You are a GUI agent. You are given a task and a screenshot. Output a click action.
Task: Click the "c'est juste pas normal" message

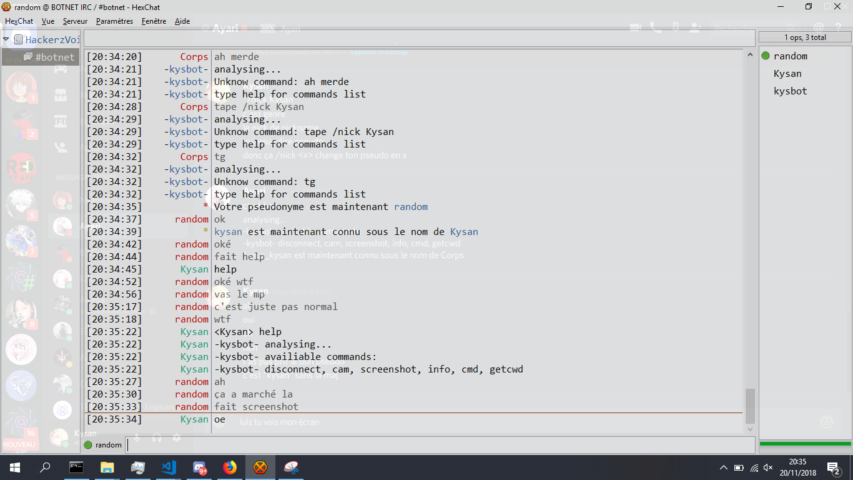click(275, 307)
